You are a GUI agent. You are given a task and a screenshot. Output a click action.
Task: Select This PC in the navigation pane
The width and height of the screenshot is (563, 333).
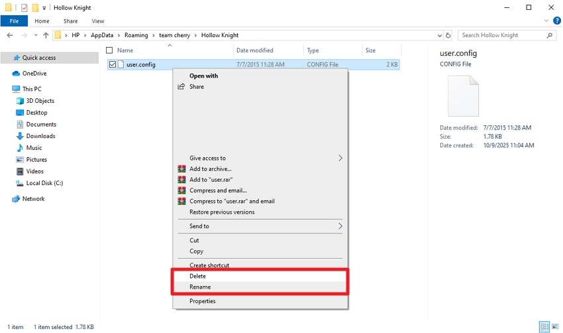pos(32,89)
